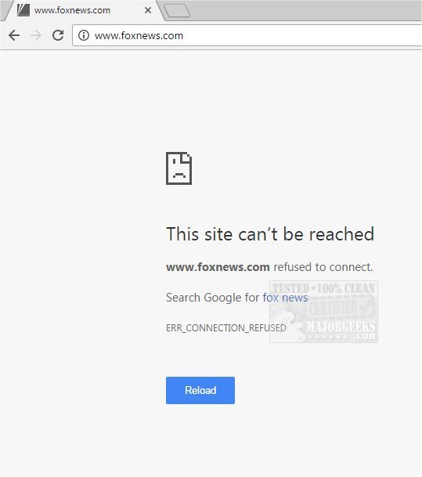Click 'This site can't be reached' heading
The height and width of the screenshot is (477, 422).
click(x=270, y=234)
